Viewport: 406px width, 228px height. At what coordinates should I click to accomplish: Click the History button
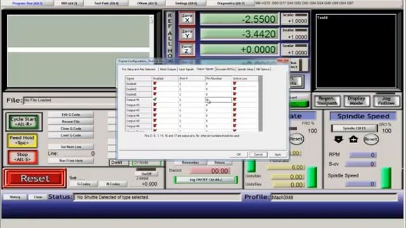[x=15, y=197]
